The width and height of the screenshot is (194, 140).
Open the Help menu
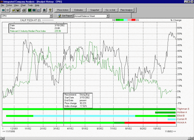[37, 5]
